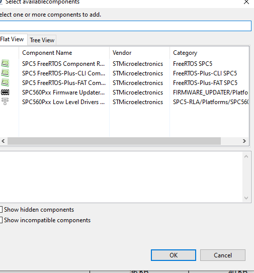Click the Firmware Updater chip icon
Image resolution: width=254 pixels, height=273 pixels.
(5, 92)
